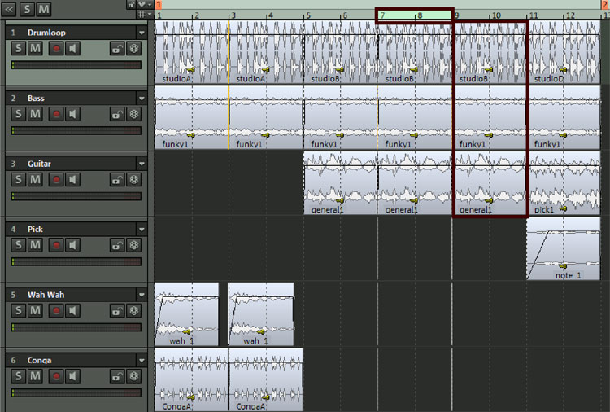
Task: Arm recording on the Conga track
Action: (56, 376)
